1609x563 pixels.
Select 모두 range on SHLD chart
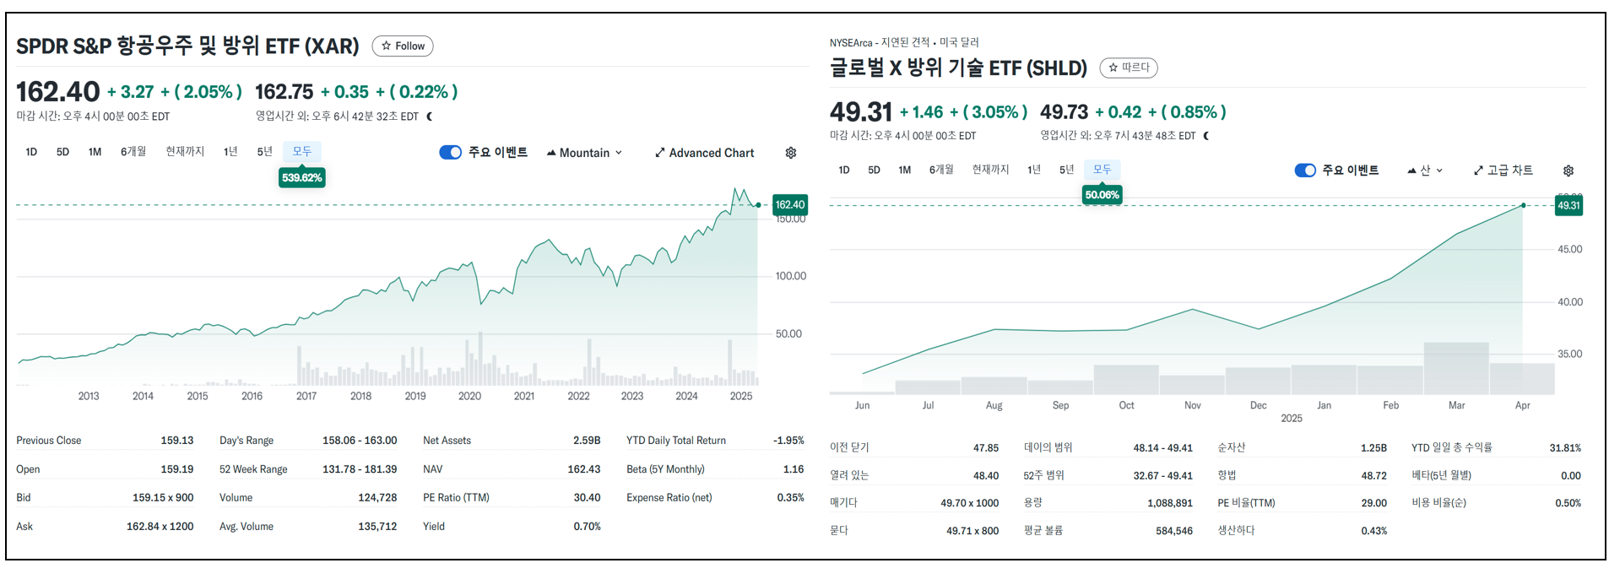coord(1102,170)
